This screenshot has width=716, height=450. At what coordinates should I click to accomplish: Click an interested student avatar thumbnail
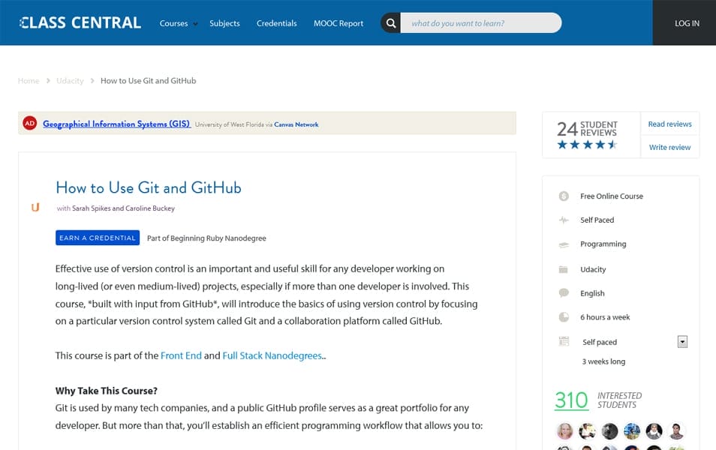click(x=564, y=430)
